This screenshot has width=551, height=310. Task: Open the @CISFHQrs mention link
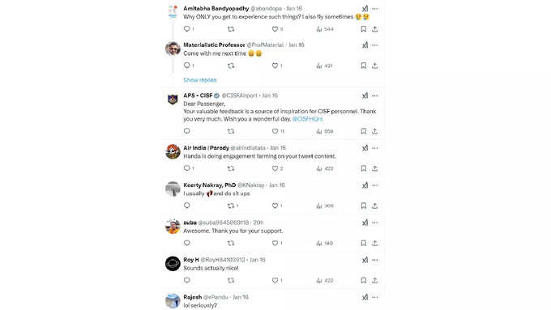[x=307, y=119]
